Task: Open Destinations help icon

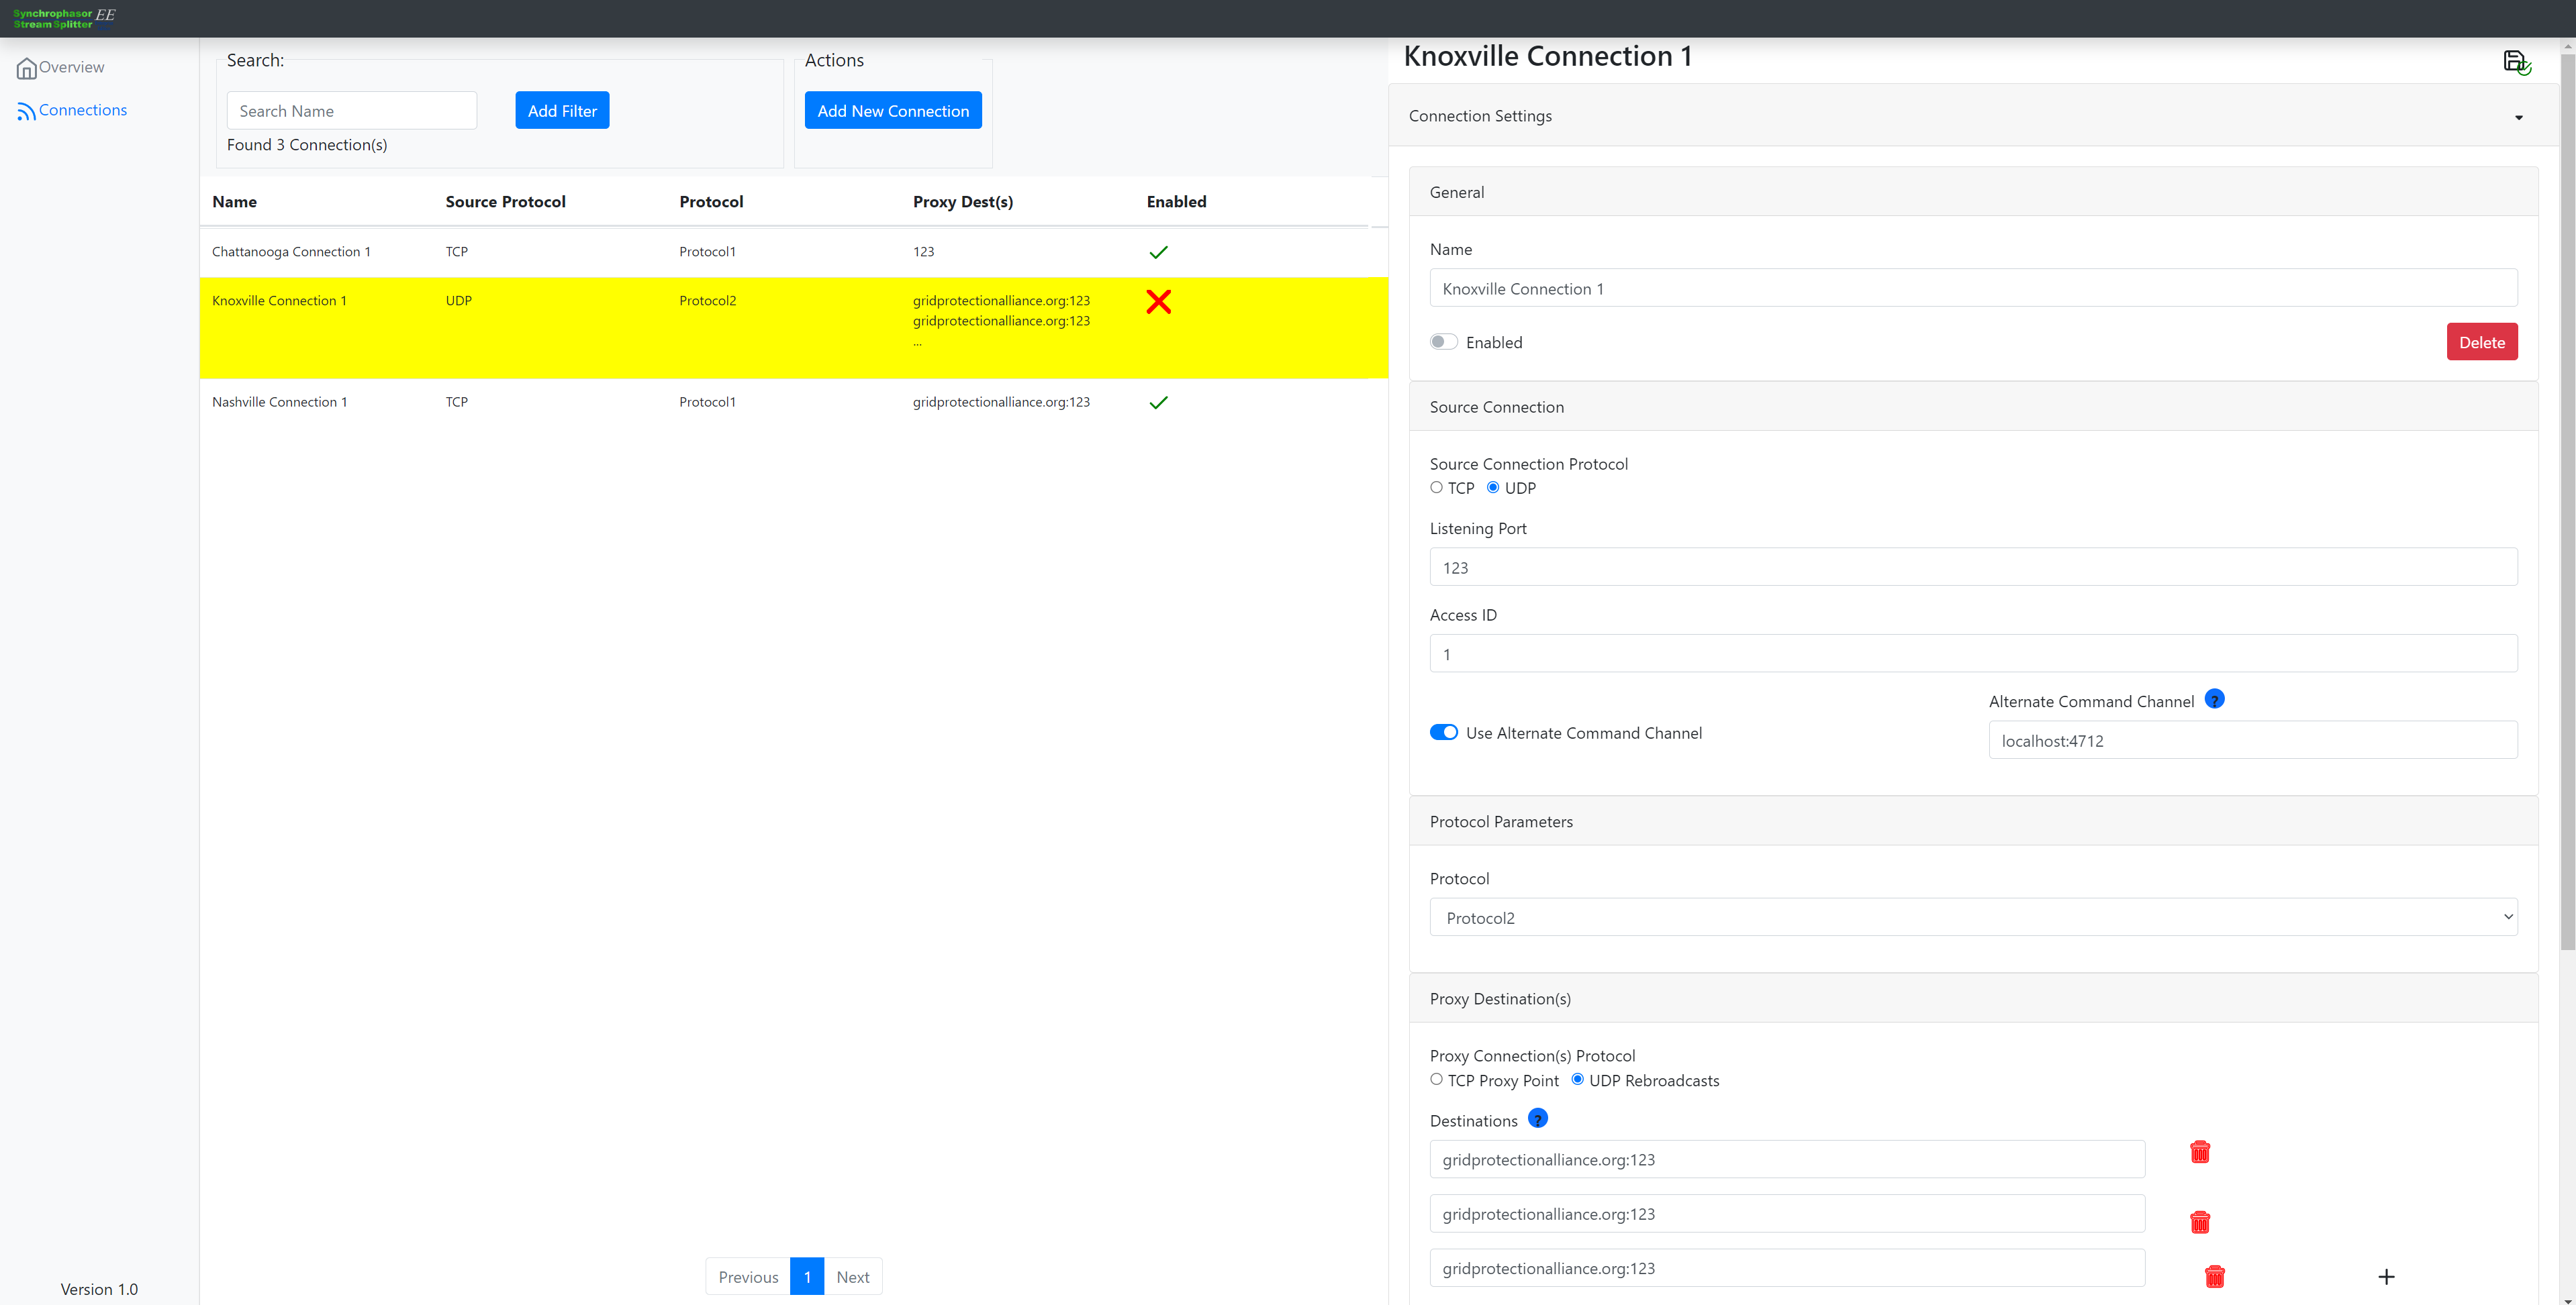Action: 1538,1118
